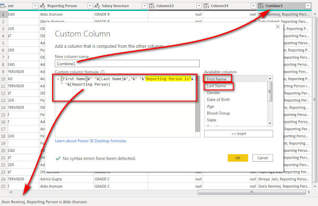Image resolution: width=318 pixels, height=206 pixels.
Task: Click the Column14 header
Action: 230,6
